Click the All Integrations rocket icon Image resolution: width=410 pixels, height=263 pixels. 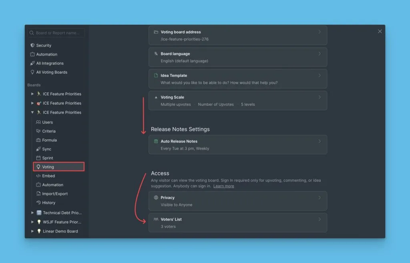pyautogui.click(x=32, y=63)
